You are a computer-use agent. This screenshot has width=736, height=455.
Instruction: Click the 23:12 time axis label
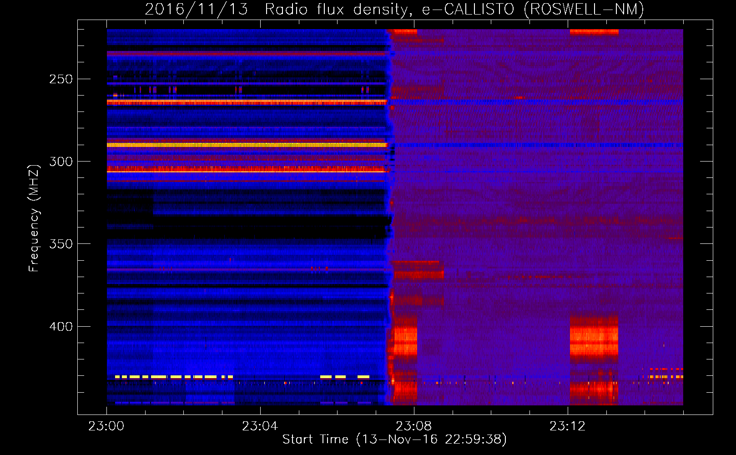(568, 426)
